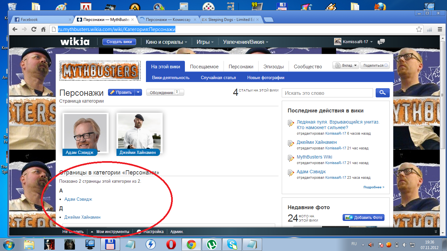Switch to the Facebook tab
447x251 pixels.
click(x=42, y=20)
